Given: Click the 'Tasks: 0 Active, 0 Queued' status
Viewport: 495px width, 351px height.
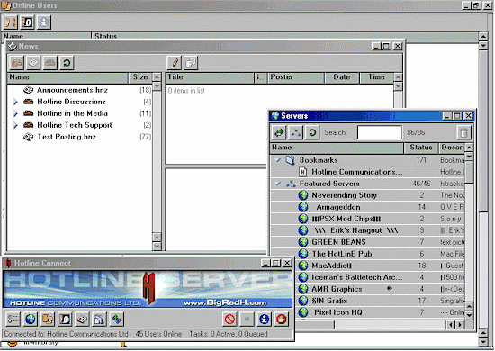Looking at the screenshot, I should click(229, 334).
